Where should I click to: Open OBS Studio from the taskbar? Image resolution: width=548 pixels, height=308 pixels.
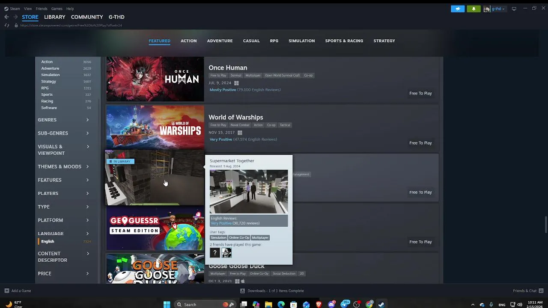pyautogui.click(x=356, y=305)
